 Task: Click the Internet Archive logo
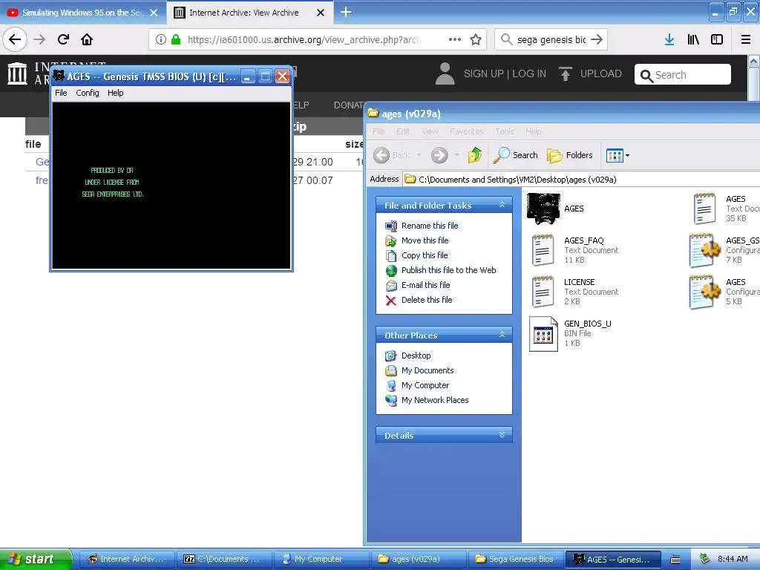[18, 73]
